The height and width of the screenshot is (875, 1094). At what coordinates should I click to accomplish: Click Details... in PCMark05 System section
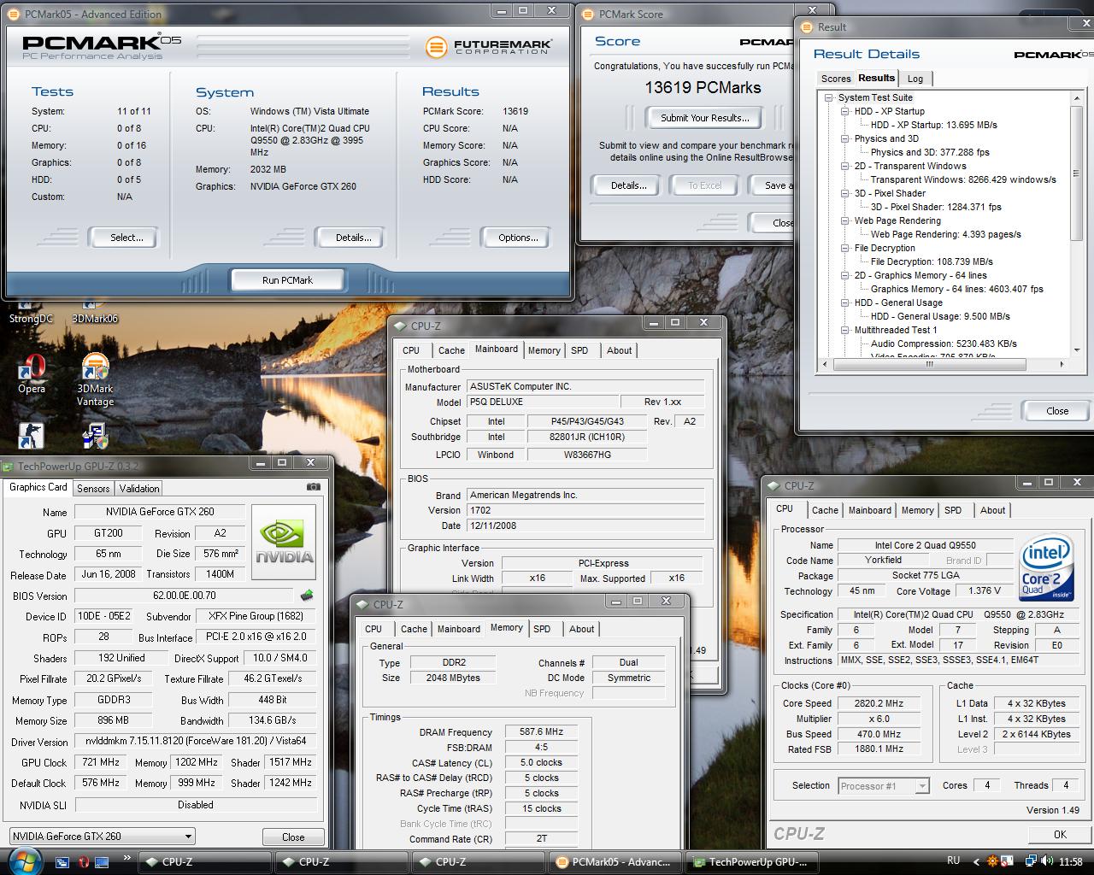tap(353, 238)
